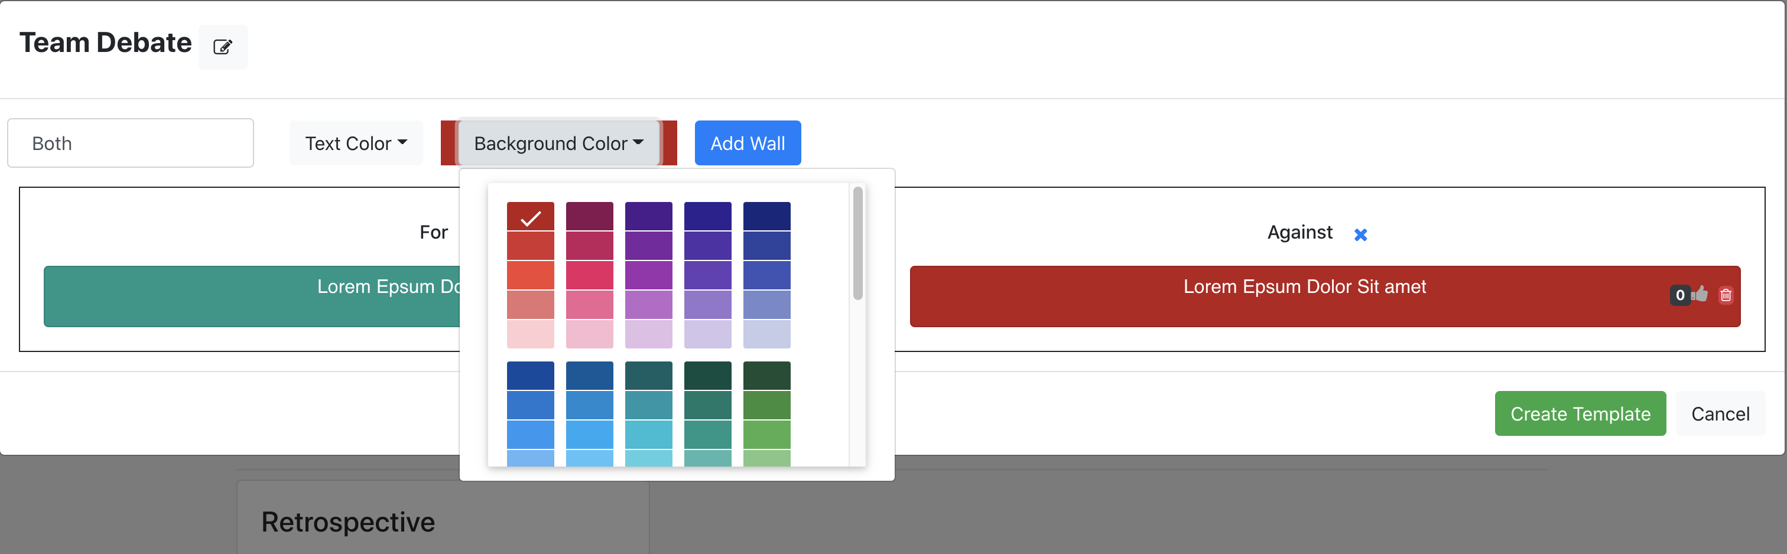Select the dark maroon swatch atop pink column
Image resolution: width=1787 pixels, height=554 pixels.
click(590, 216)
